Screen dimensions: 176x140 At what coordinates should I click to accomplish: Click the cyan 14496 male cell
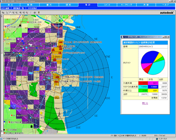pyautogui.click(x=143, y=87)
